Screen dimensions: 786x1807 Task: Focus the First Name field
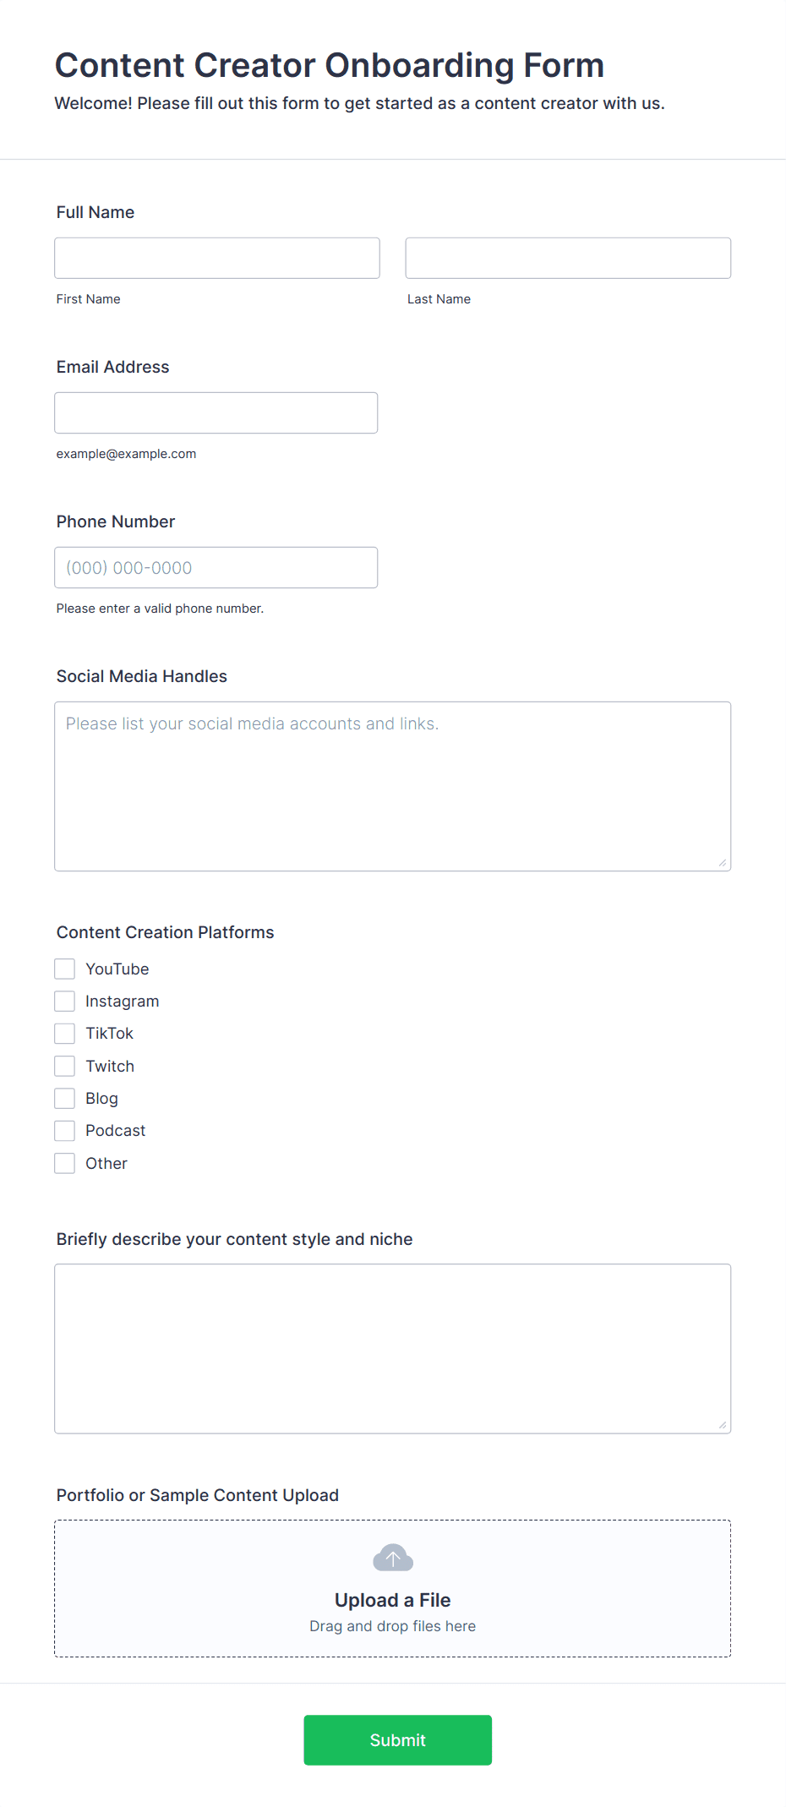[217, 258]
